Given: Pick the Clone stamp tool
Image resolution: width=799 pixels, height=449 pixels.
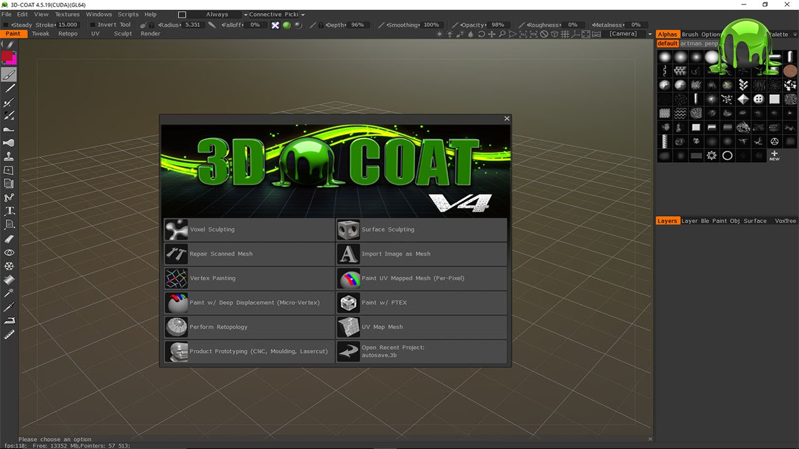Looking at the screenshot, I should point(9,157).
